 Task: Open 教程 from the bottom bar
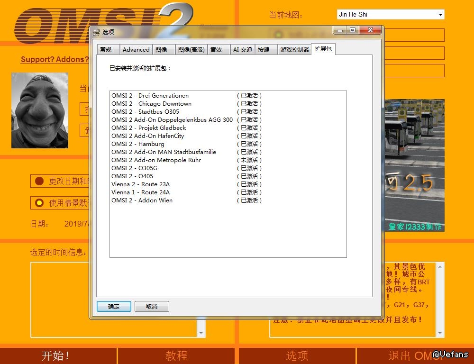tap(176, 355)
